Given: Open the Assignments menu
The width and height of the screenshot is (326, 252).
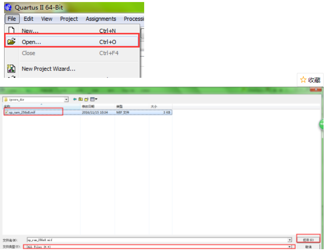Looking at the screenshot, I should pyautogui.click(x=101, y=19).
